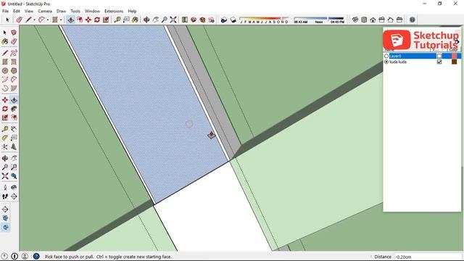Viewport: 464px width, 261px height.
Task: Open the Tools menu
Action: (75, 12)
